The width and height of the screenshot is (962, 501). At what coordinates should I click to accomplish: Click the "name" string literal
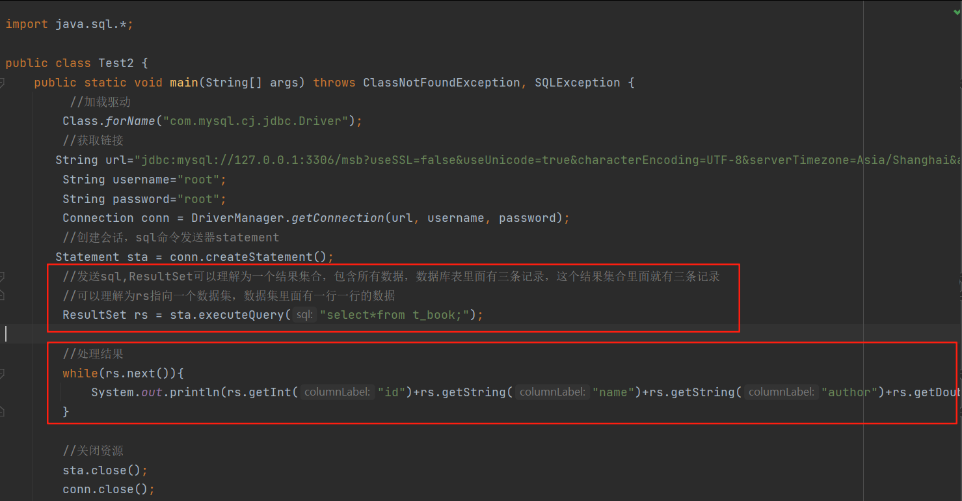(613, 392)
